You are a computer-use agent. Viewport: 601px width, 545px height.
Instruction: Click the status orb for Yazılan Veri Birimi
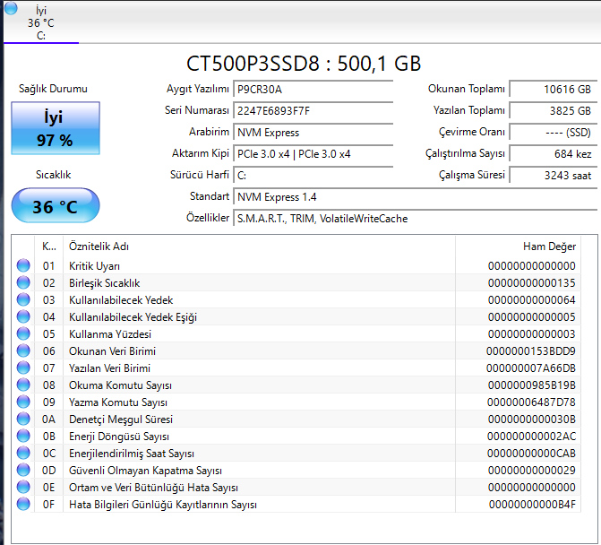click(23, 368)
